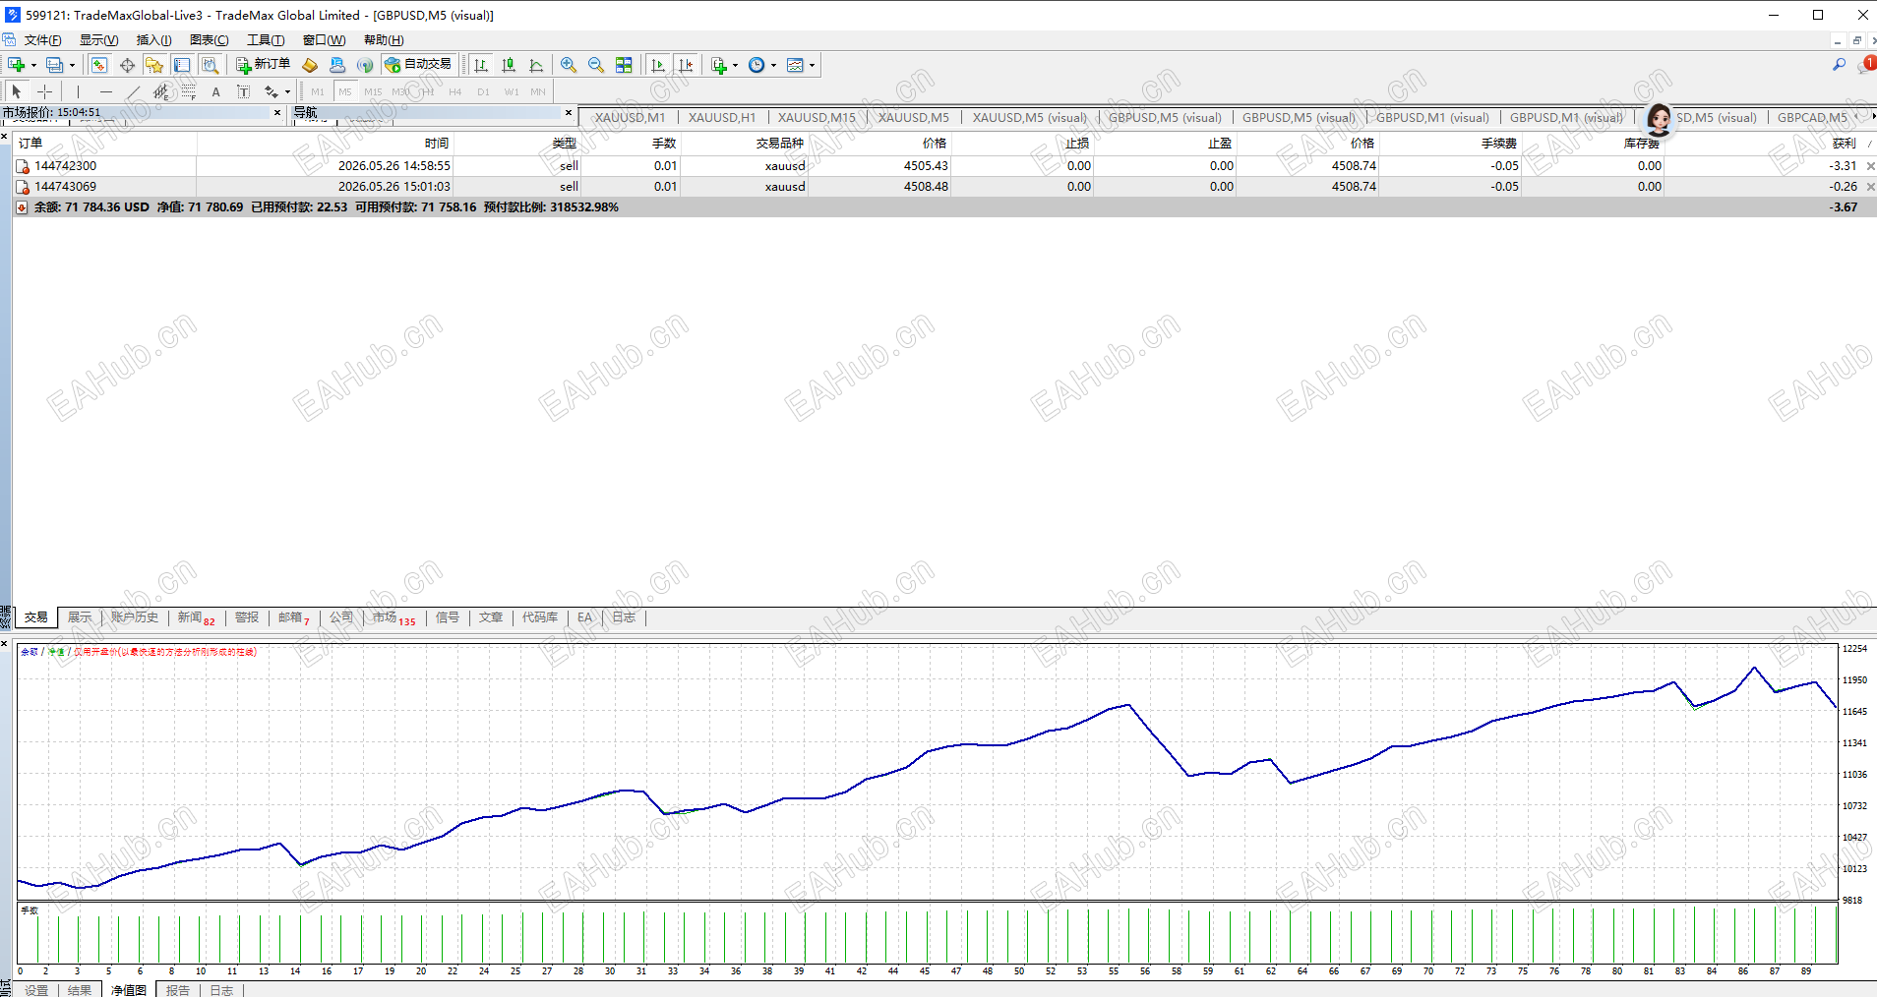Screen dimensions: 1877x997
Task: Switch to the 账户历史 terminal tab
Action: point(135,617)
